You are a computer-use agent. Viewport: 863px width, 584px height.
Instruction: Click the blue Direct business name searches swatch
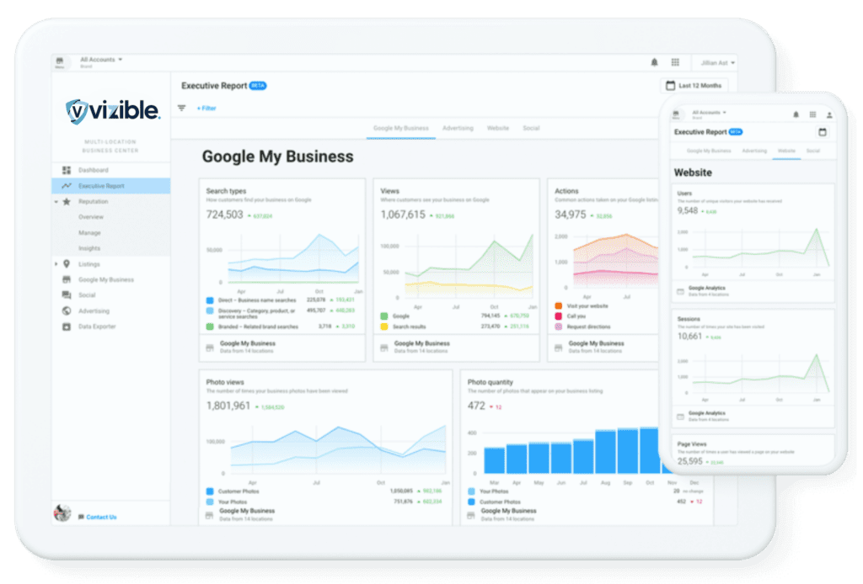(x=210, y=300)
